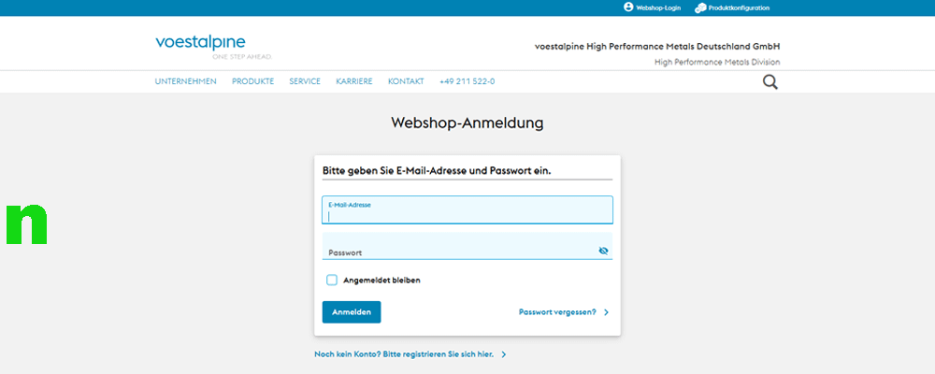Open the UNTERNEHMEN menu
This screenshot has height=374, width=935.
[x=185, y=81]
